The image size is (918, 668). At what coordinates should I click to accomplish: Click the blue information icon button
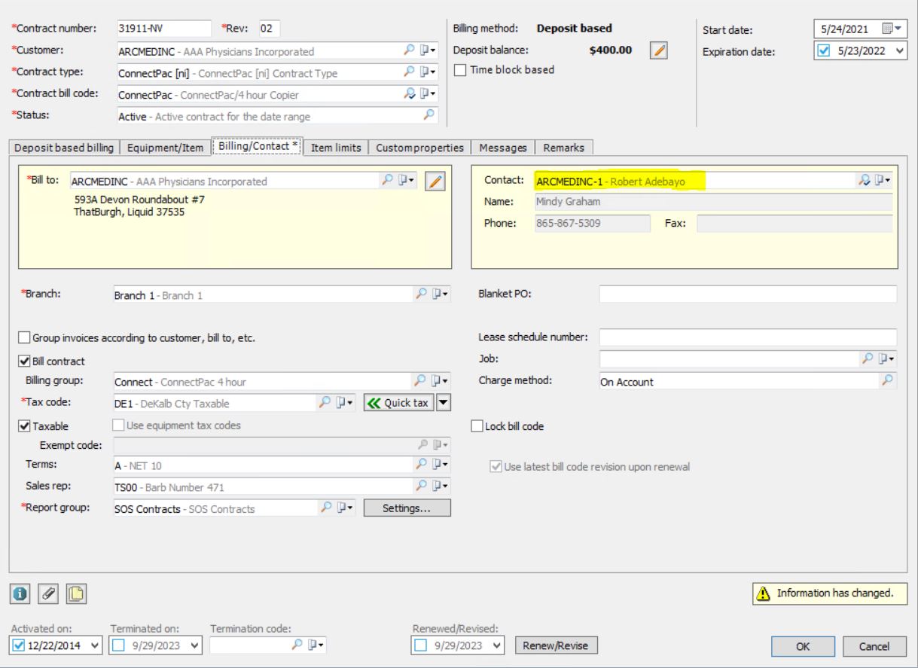point(20,593)
